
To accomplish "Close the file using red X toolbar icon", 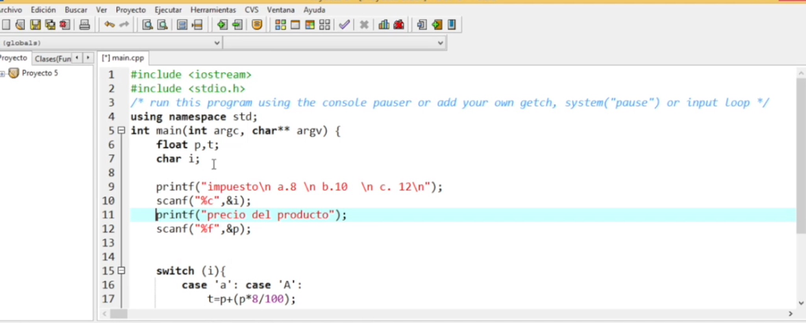I will click(64, 25).
